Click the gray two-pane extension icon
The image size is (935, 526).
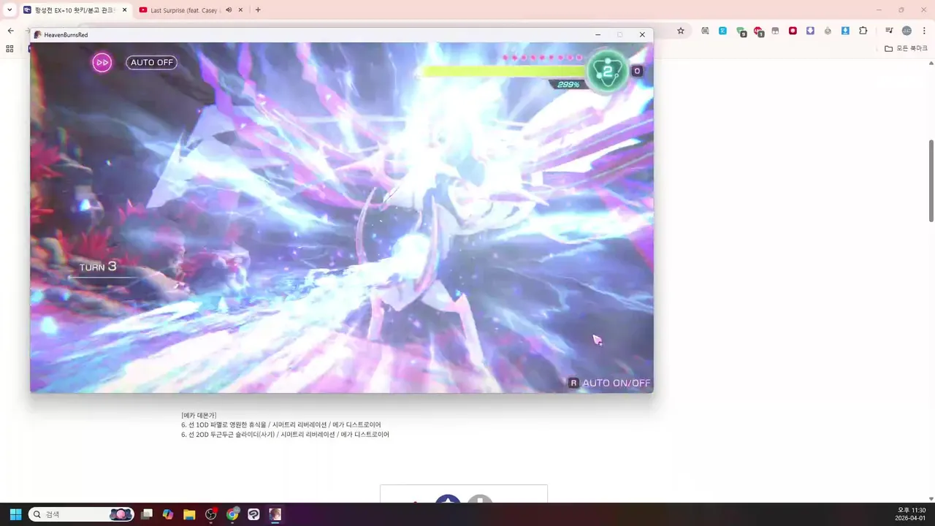[x=775, y=31]
